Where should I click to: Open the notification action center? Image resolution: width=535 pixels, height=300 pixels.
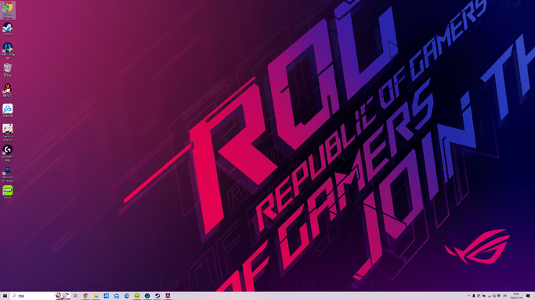[528, 296]
